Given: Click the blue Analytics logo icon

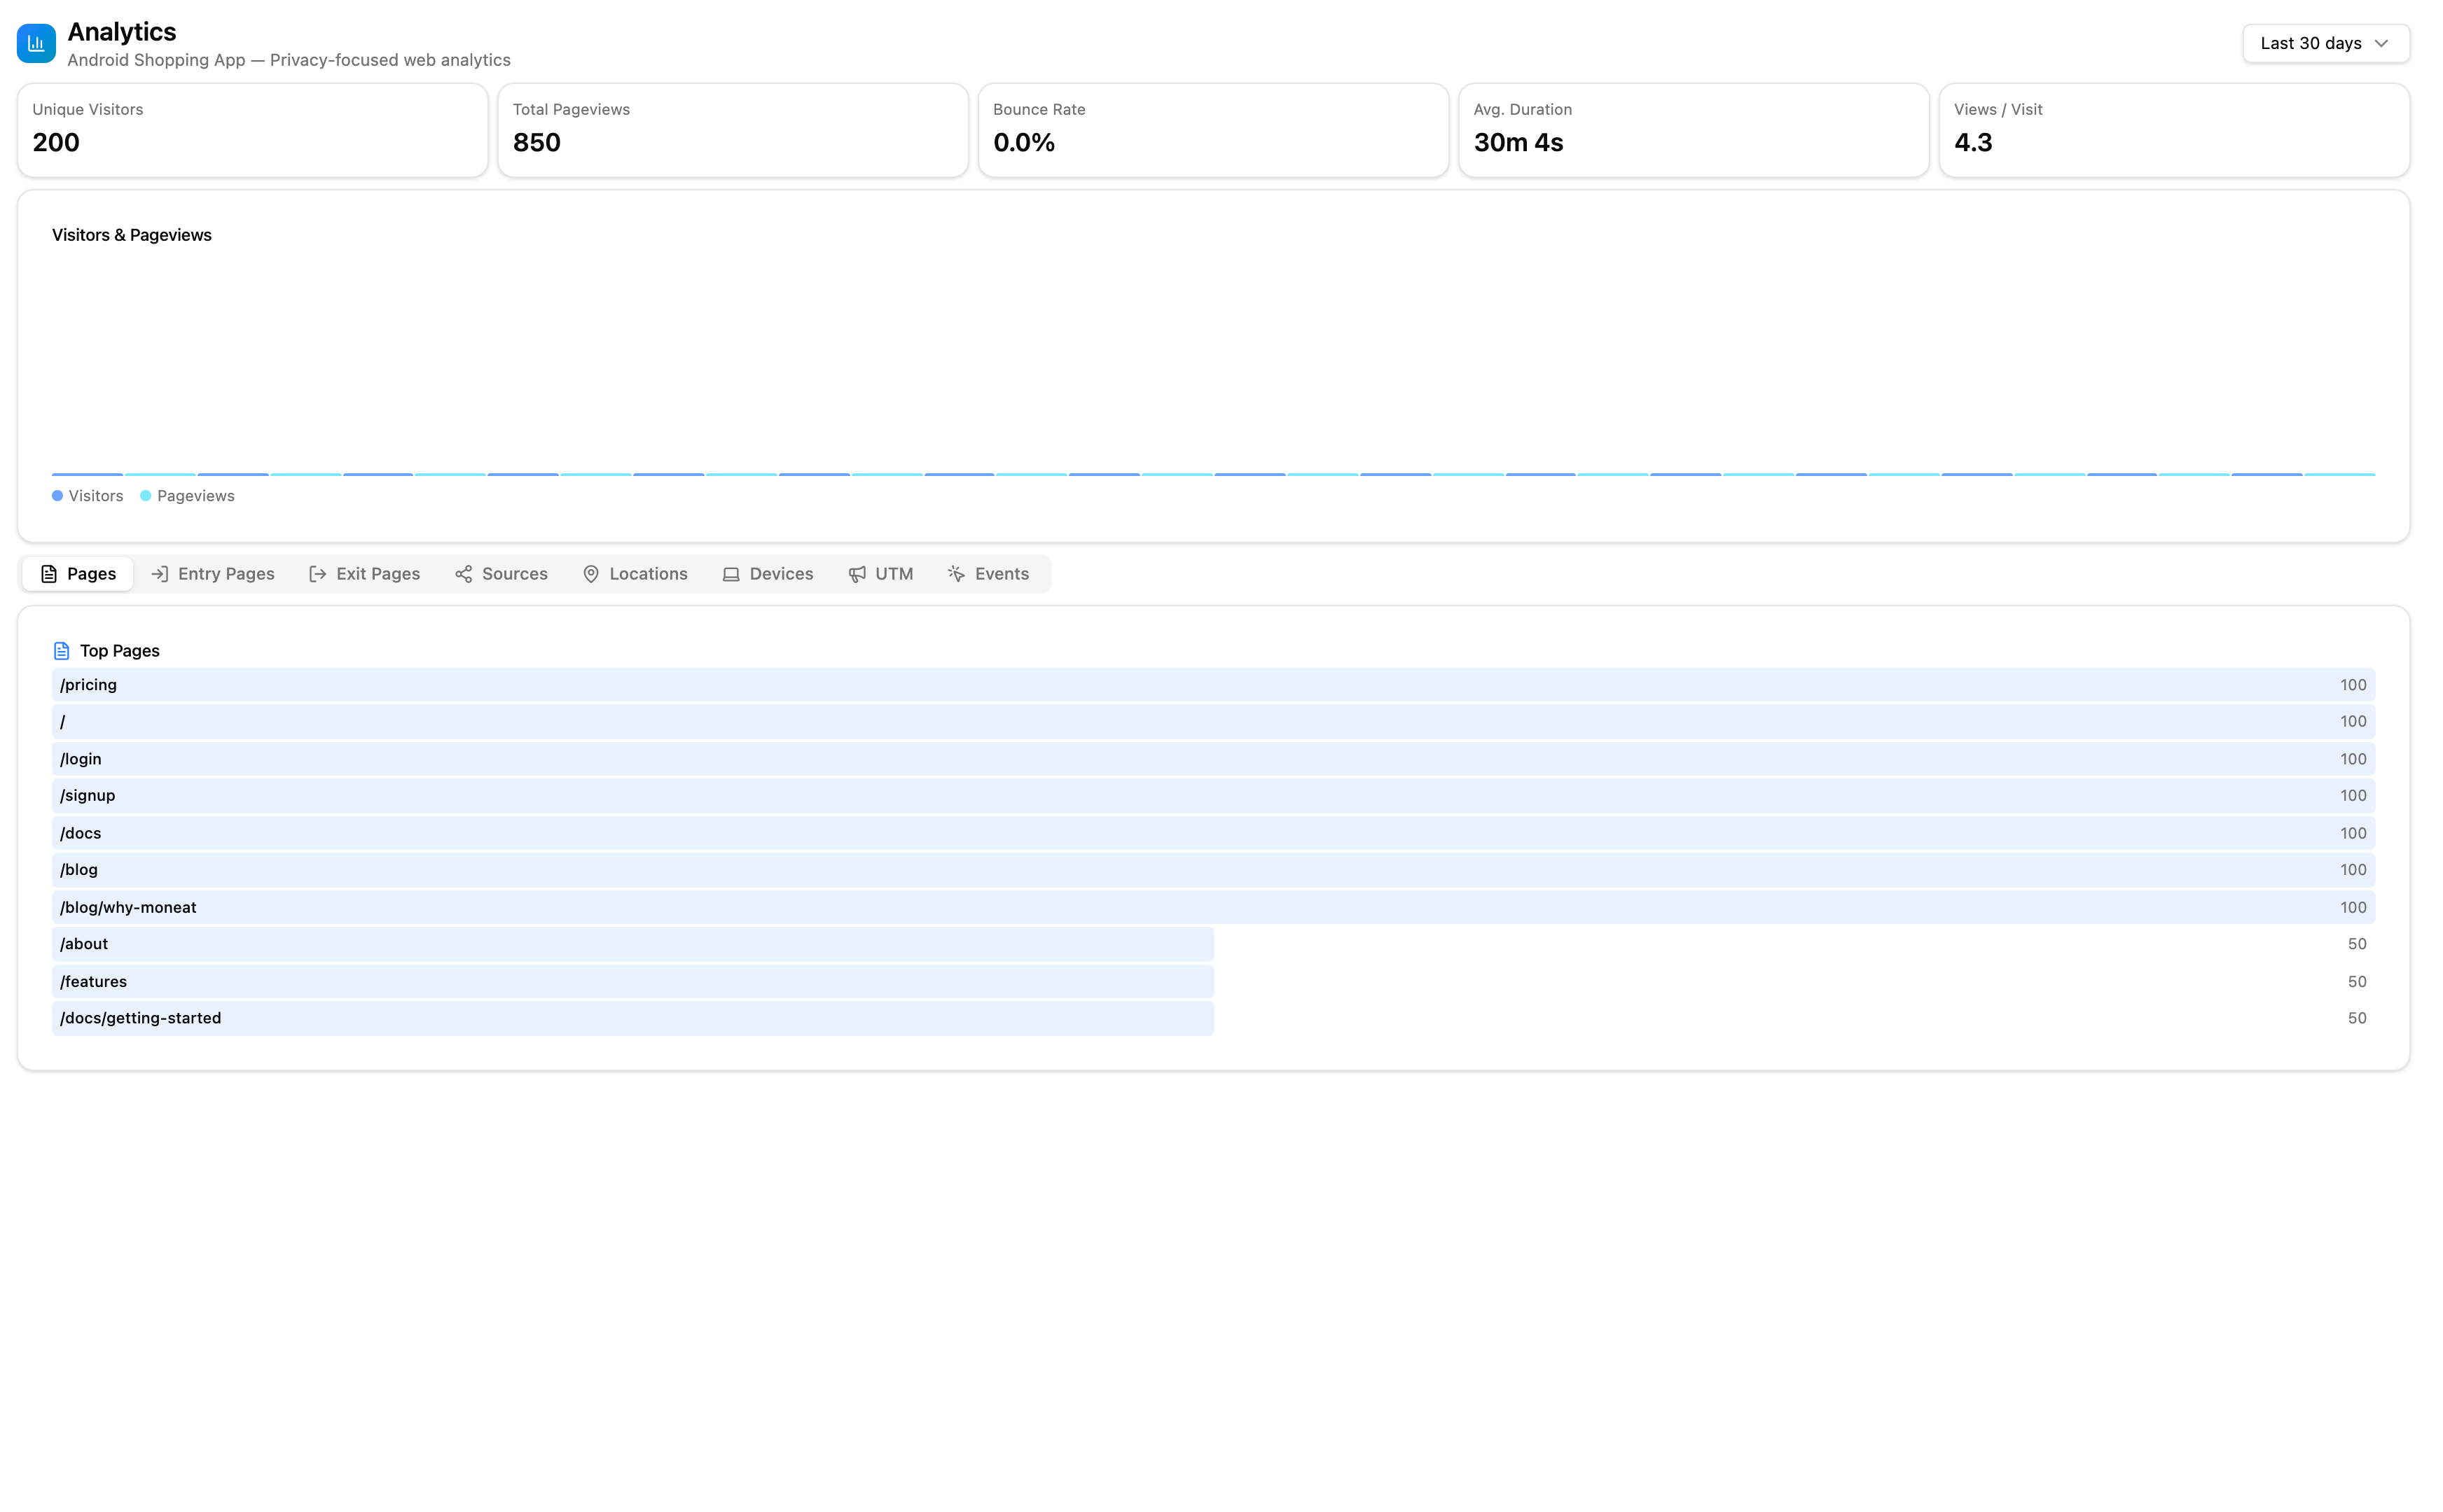Looking at the screenshot, I should click(36, 44).
